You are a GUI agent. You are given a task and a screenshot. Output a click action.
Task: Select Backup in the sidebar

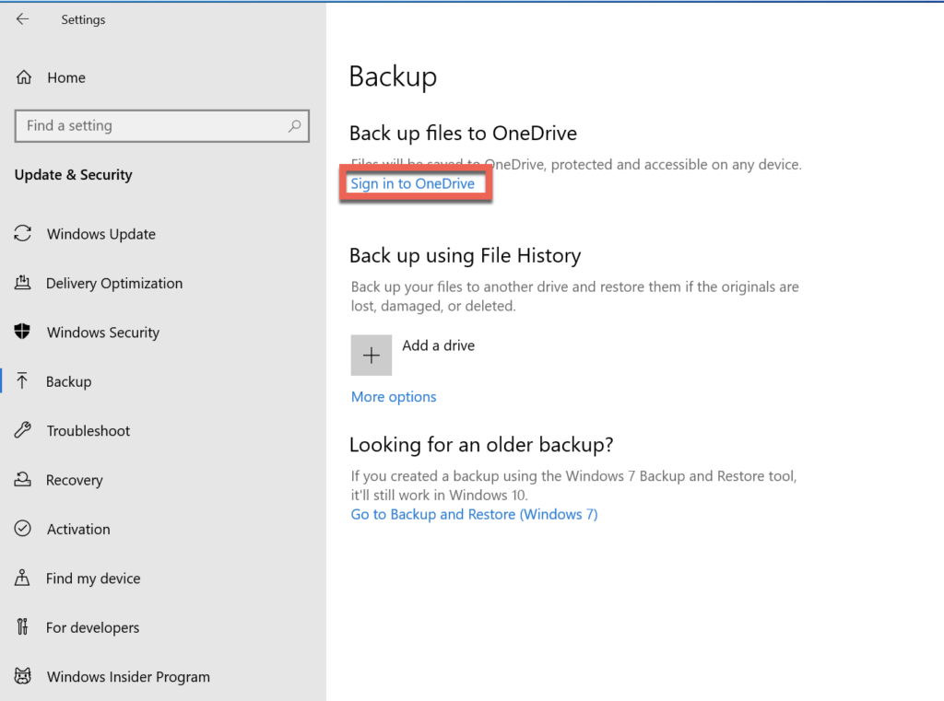coord(68,381)
